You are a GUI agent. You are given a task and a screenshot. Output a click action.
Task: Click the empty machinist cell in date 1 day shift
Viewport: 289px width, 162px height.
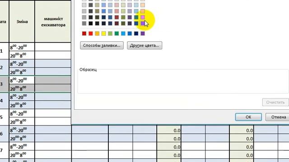[x=53, y=47]
